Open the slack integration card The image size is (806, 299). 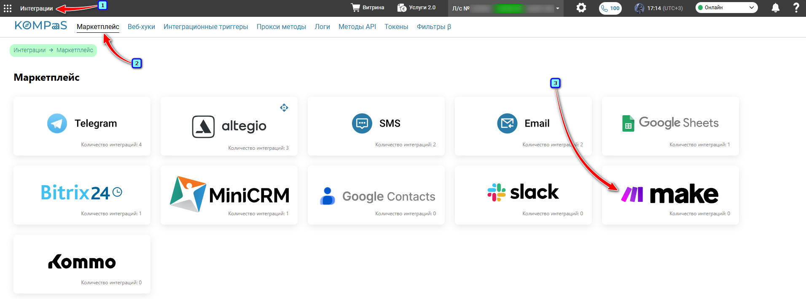tap(523, 195)
